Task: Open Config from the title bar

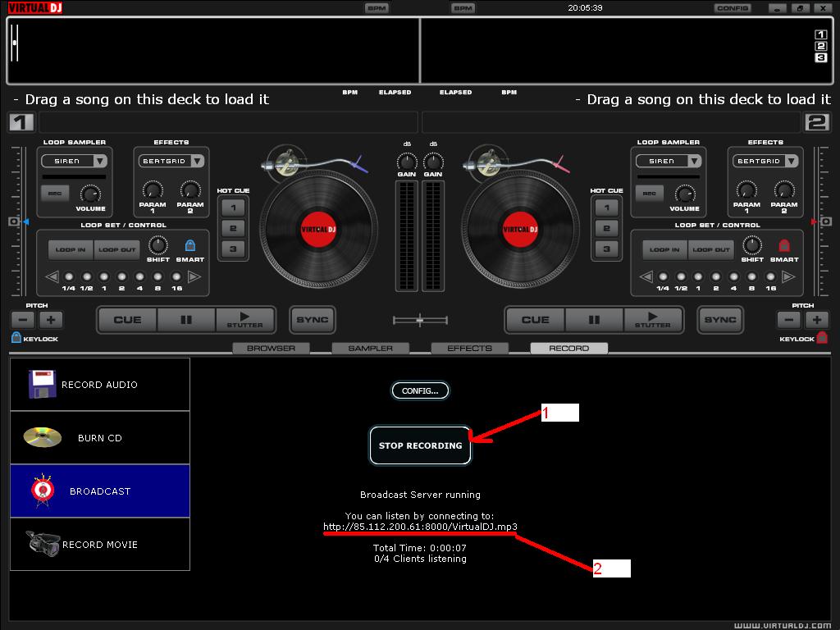Action: (x=733, y=8)
